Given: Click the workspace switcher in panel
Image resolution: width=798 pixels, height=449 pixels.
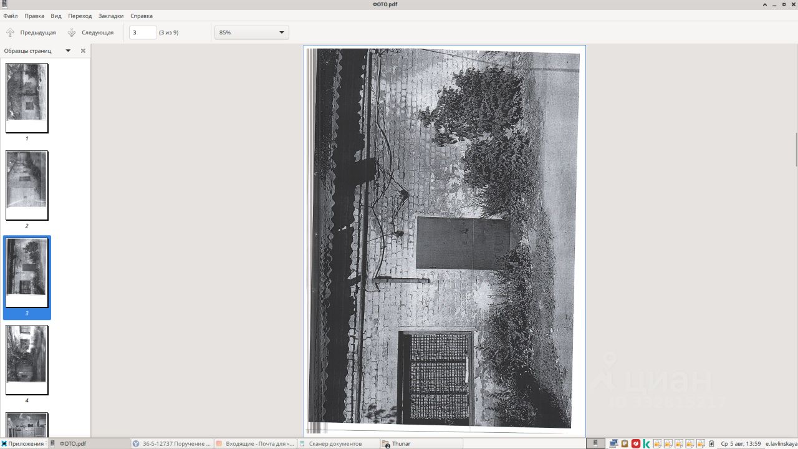Looking at the screenshot, I should coord(595,444).
